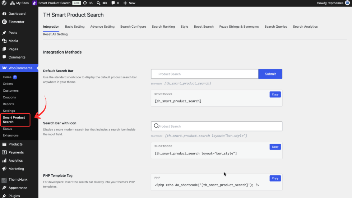Open My Sites home icon
352x198 pixels.
click(12, 3)
